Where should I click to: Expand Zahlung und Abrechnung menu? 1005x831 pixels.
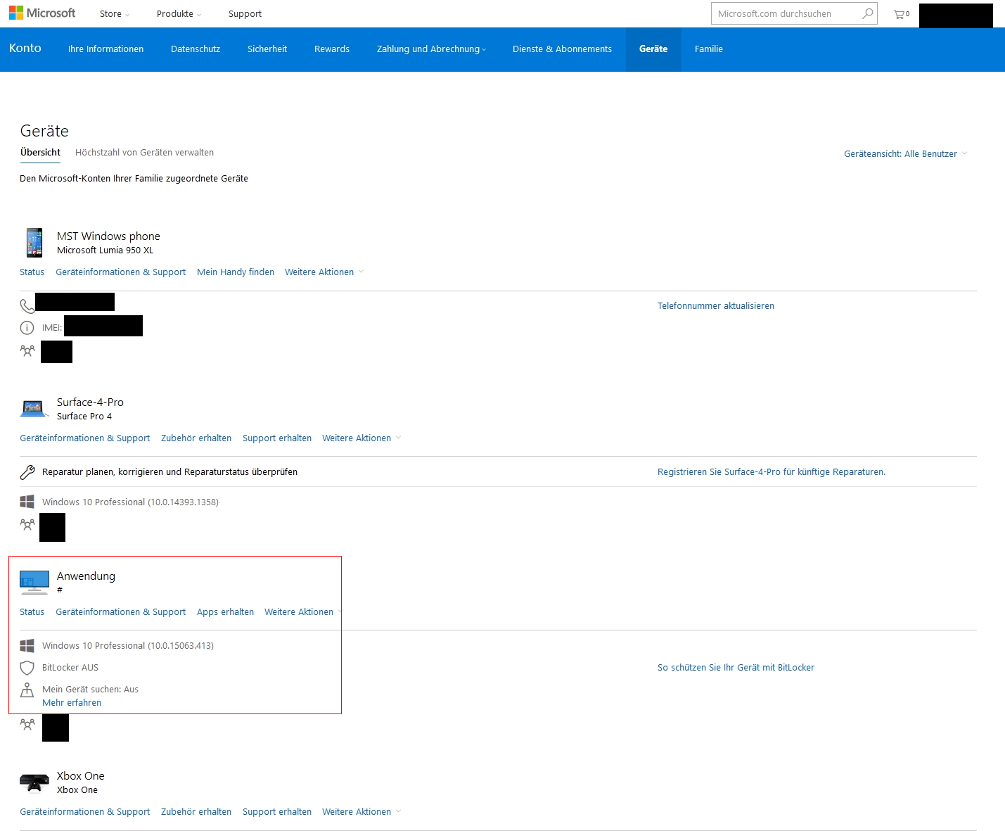(431, 49)
